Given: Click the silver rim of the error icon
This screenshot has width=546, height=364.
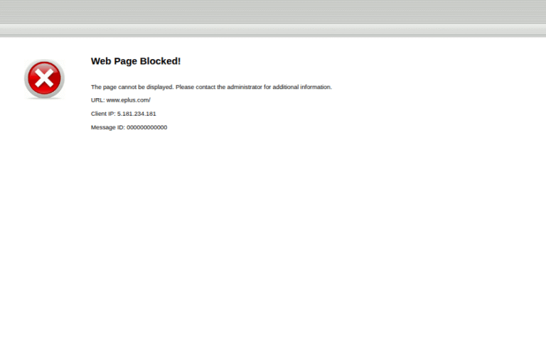Looking at the screenshot, I should click(x=26, y=79).
